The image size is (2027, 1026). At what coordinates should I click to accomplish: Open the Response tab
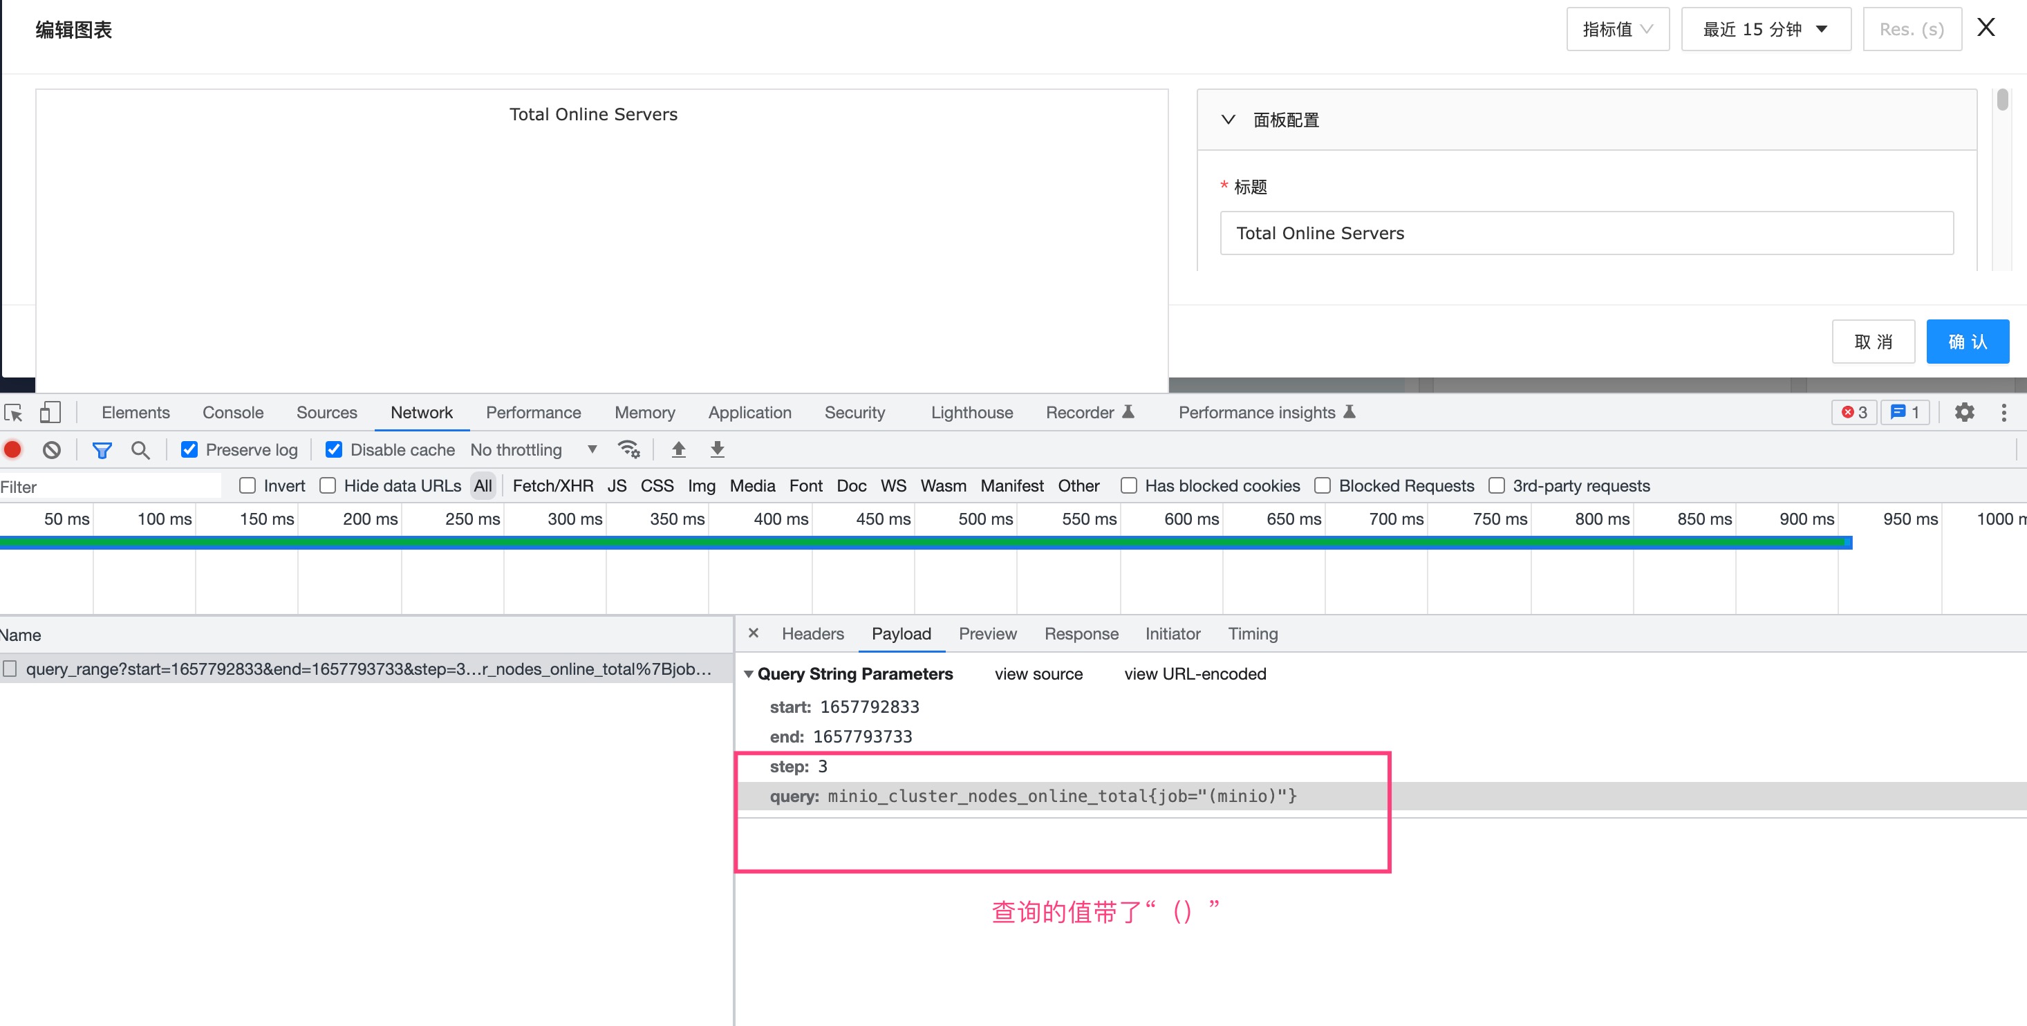click(1081, 633)
